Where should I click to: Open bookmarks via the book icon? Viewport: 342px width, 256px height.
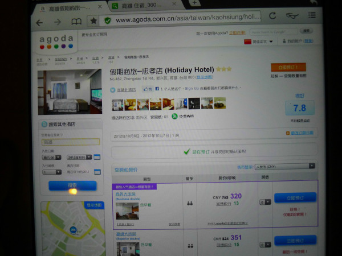coord(76,22)
